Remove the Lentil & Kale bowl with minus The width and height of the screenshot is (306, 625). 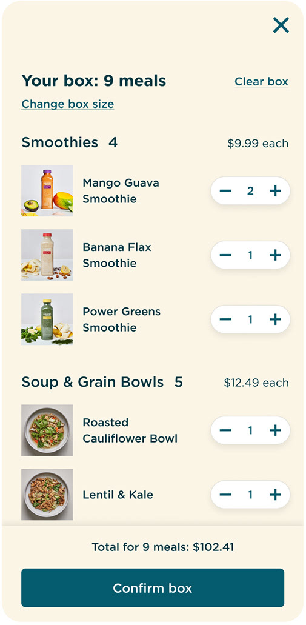(x=225, y=495)
